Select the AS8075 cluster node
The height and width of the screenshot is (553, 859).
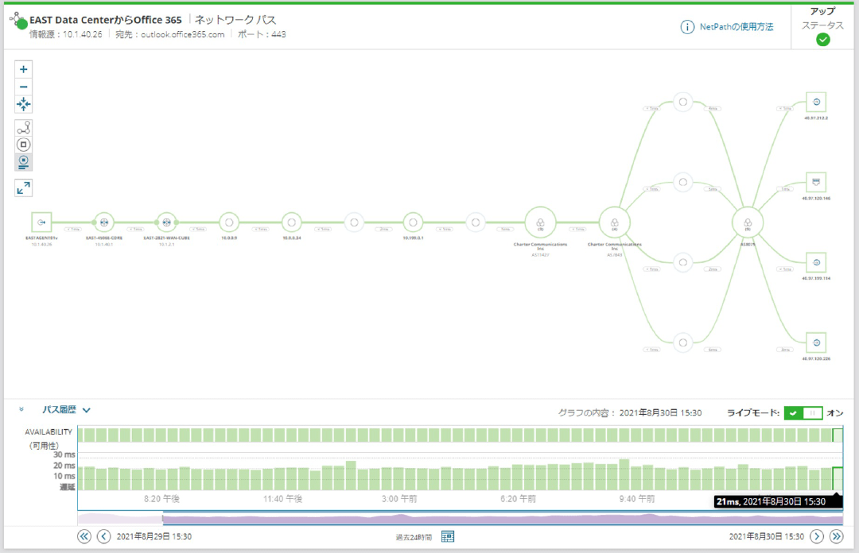747,222
